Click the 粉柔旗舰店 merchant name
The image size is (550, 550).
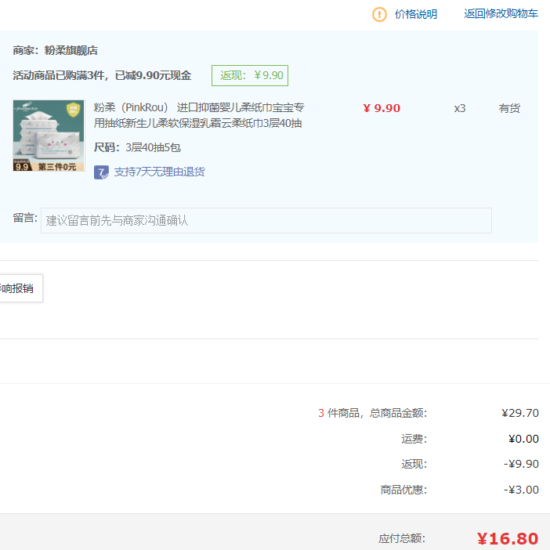(71, 50)
